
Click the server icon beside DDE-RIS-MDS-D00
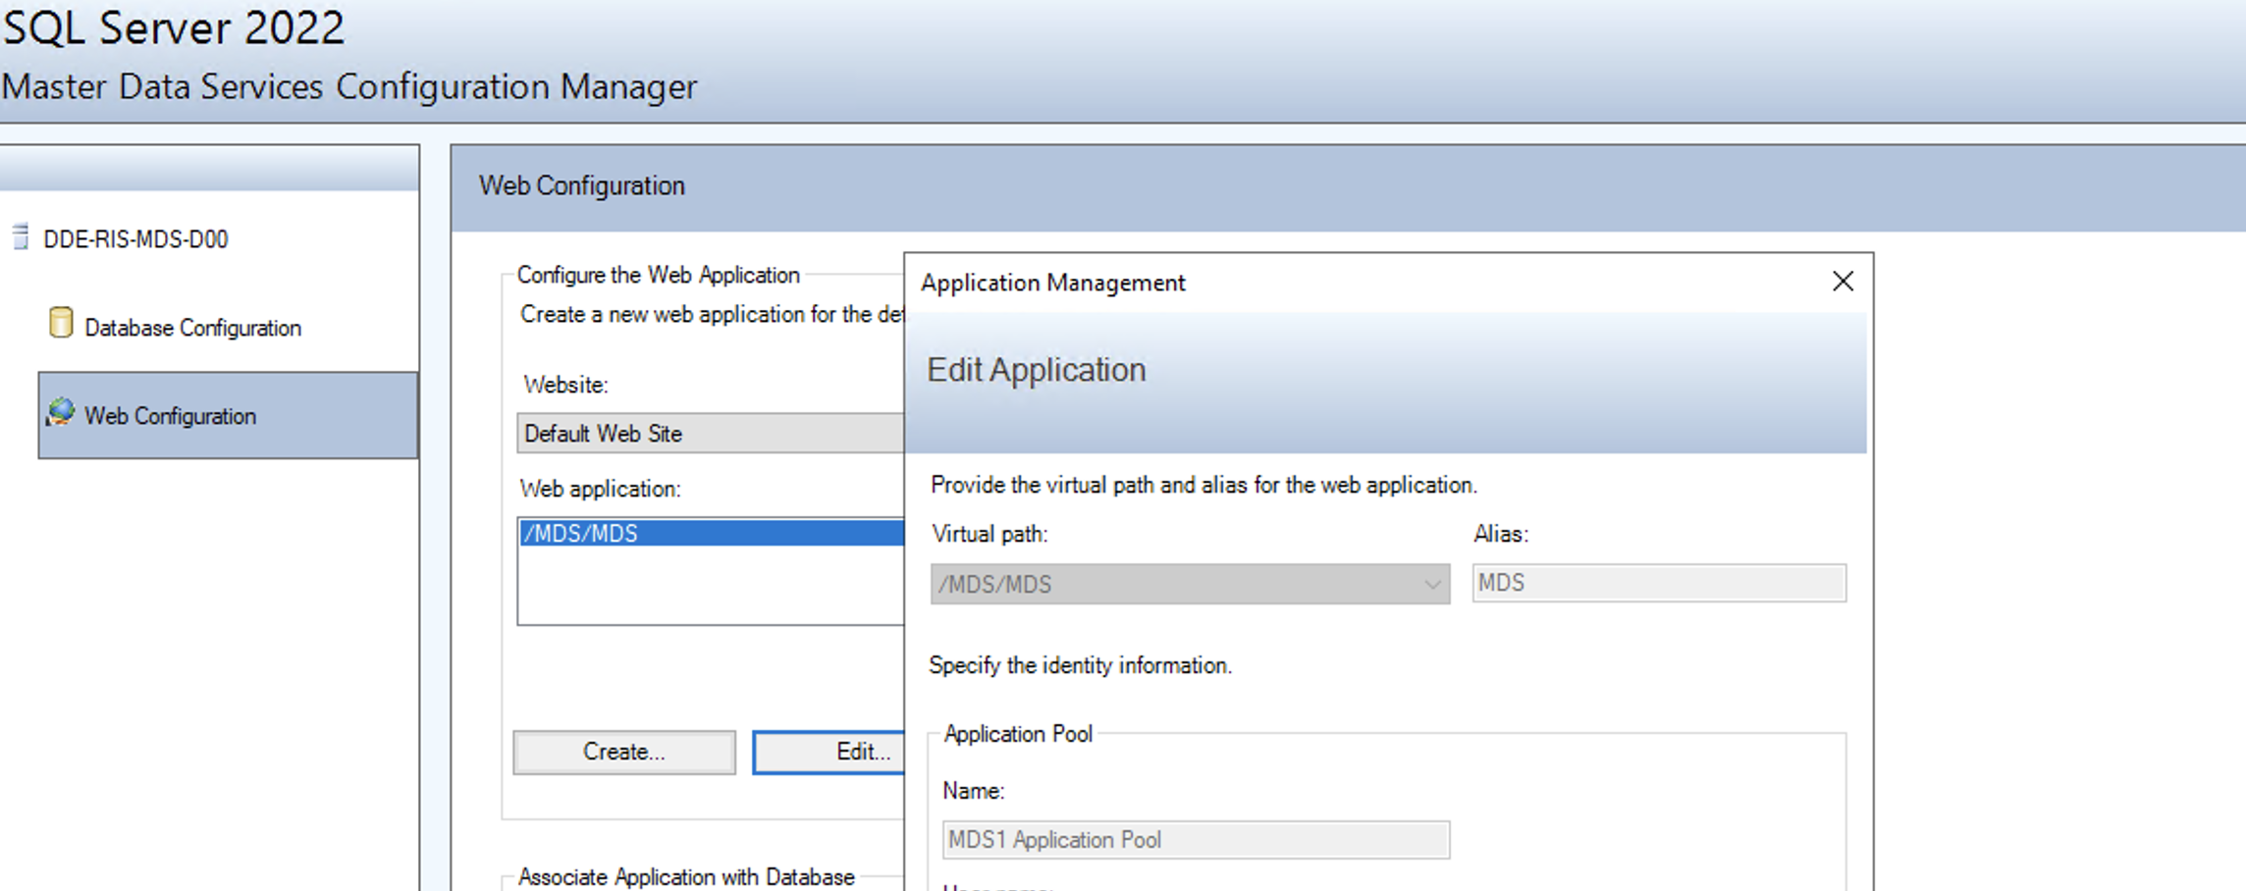(21, 237)
